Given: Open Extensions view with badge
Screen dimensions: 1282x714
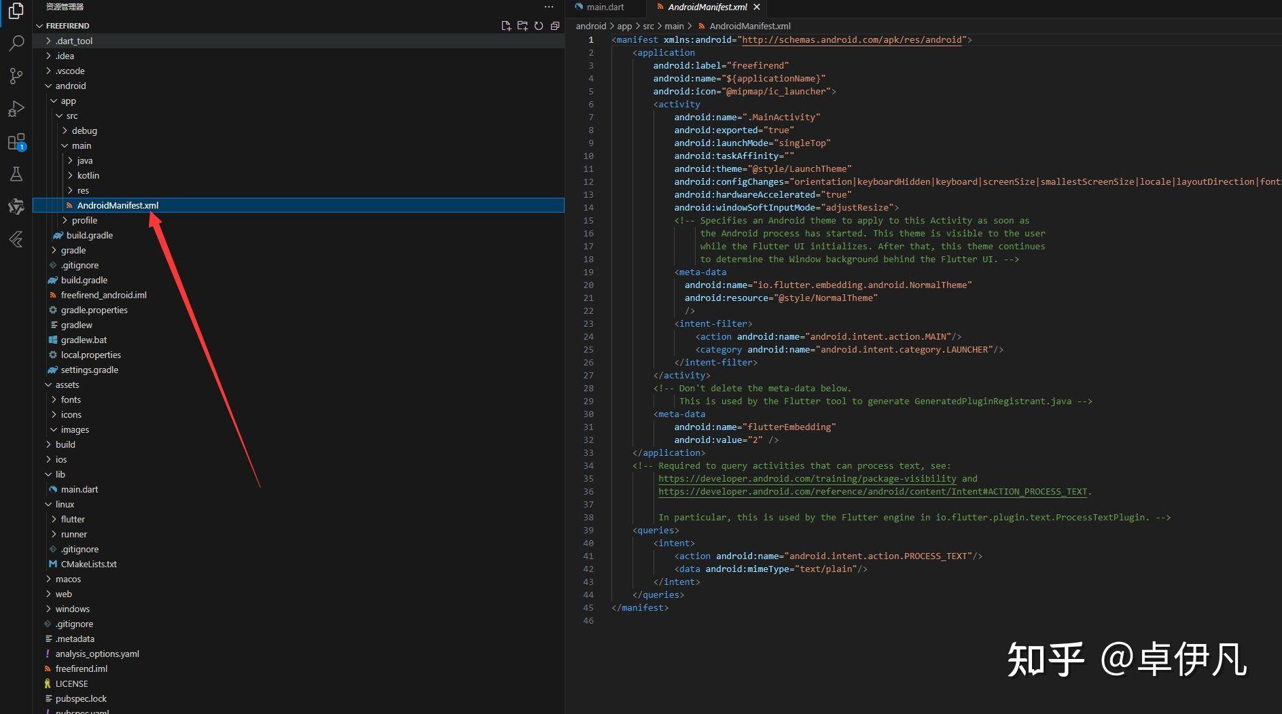Looking at the screenshot, I should (16, 142).
